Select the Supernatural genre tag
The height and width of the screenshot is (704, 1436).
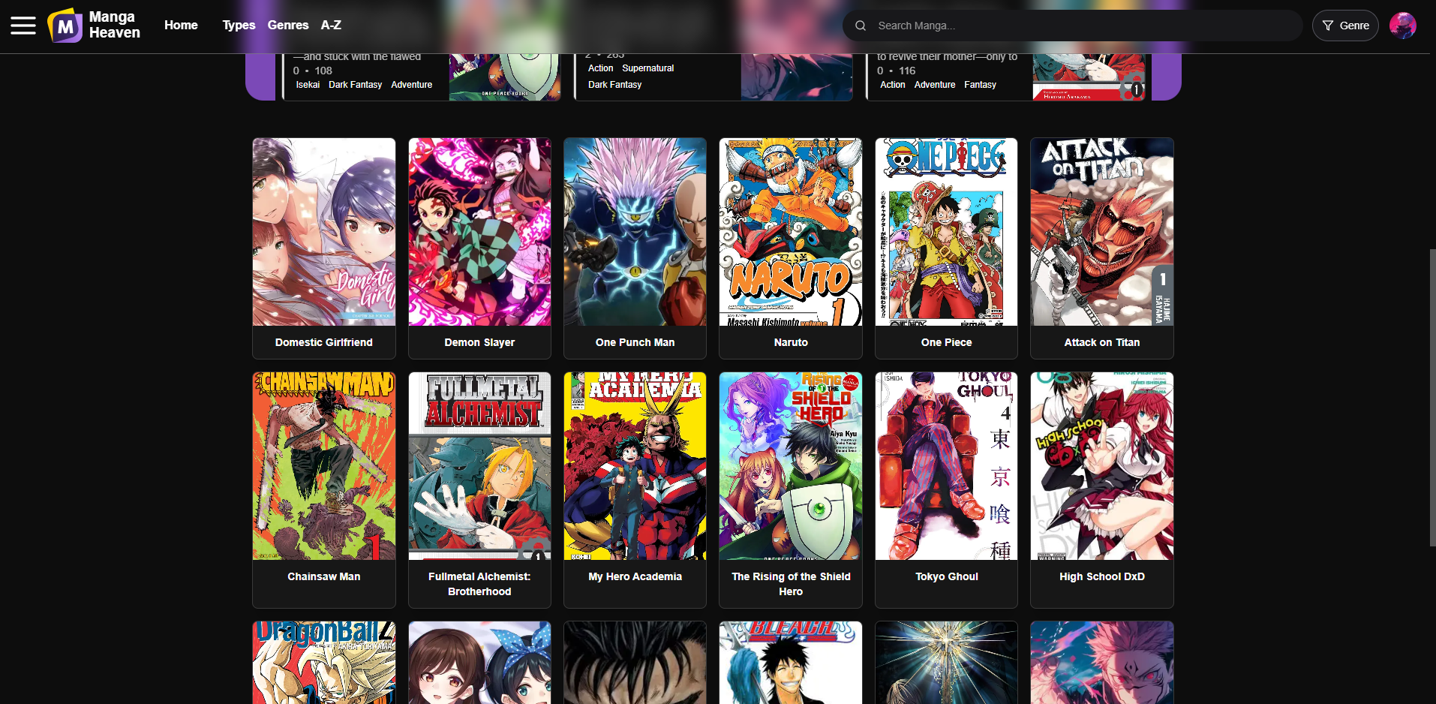(x=648, y=68)
